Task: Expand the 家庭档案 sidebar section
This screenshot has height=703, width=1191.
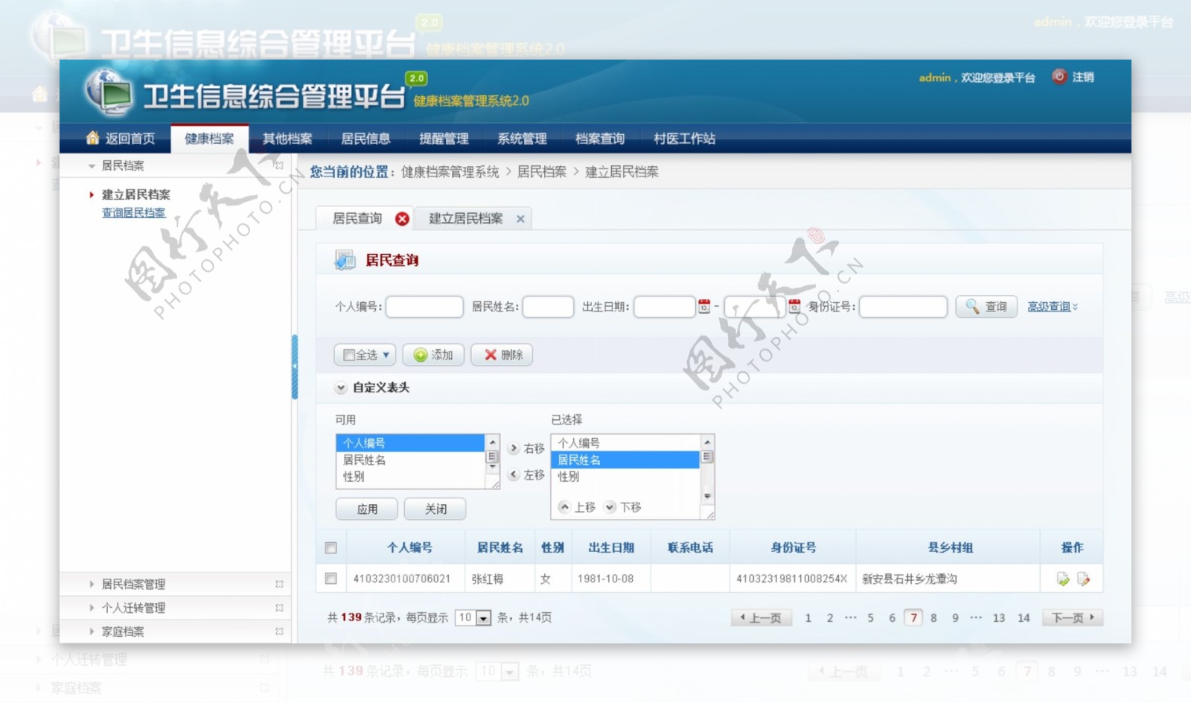Action: 92,632
